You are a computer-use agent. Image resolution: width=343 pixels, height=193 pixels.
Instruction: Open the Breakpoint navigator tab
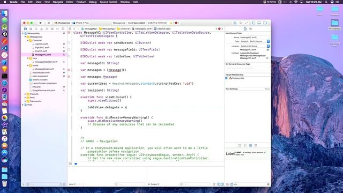[57, 29]
